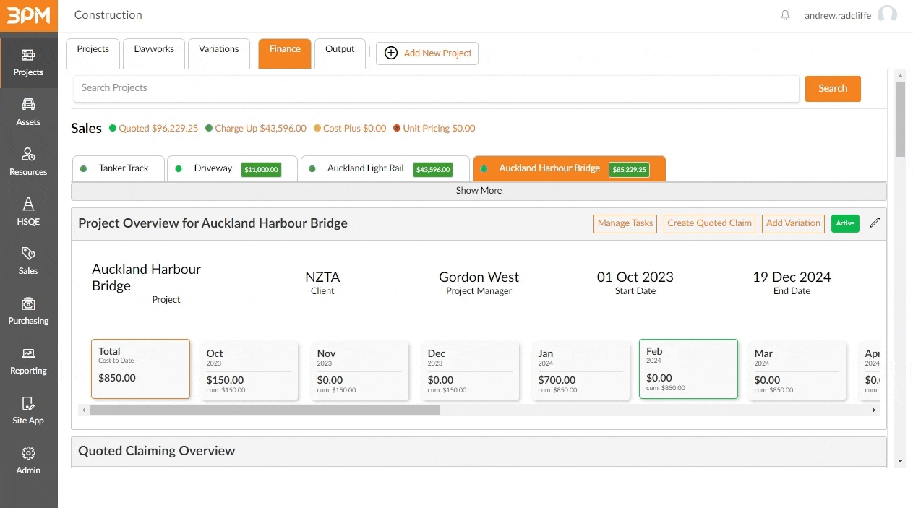Go to Resources in sidebar
Screen dimensions: 913x508
(x=28, y=163)
